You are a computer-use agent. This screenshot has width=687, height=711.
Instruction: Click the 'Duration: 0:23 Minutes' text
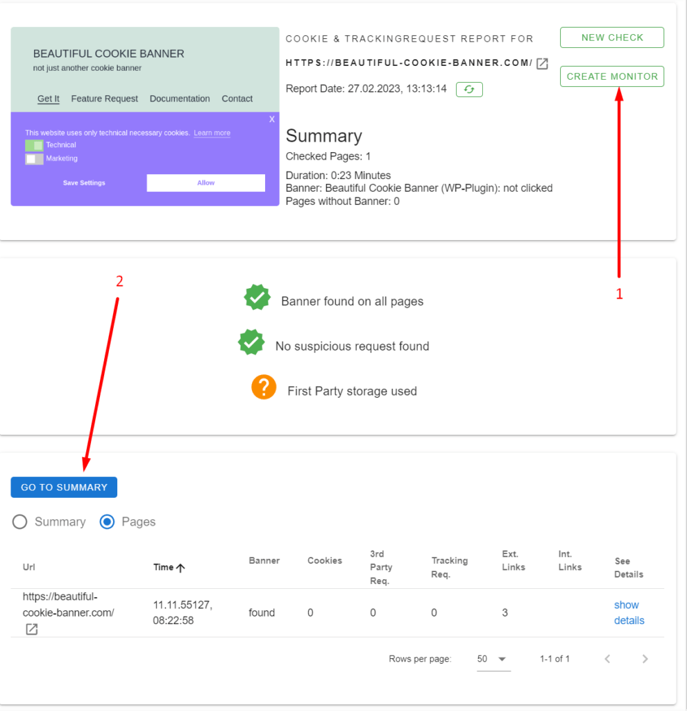[338, 176]
